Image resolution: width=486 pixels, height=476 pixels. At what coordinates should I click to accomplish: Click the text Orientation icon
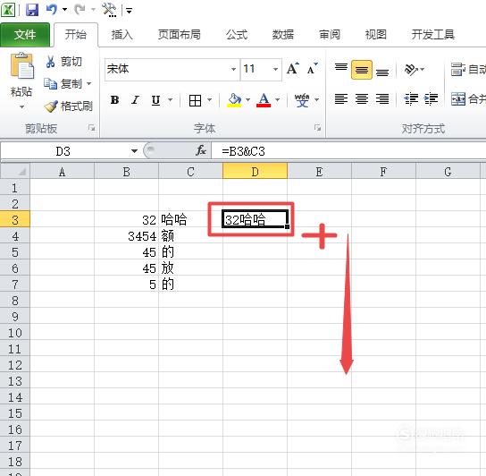pyautogui.click(x=412, y=69)
